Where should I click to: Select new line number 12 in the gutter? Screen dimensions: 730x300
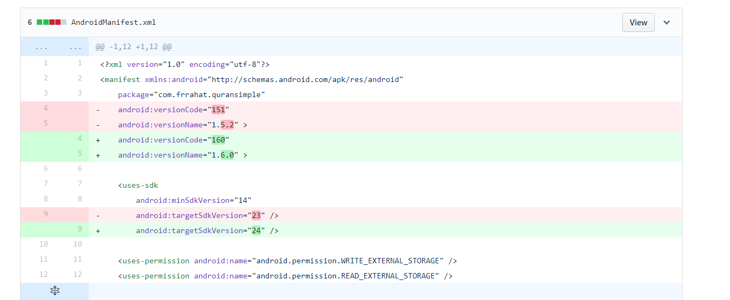[77, 274]
